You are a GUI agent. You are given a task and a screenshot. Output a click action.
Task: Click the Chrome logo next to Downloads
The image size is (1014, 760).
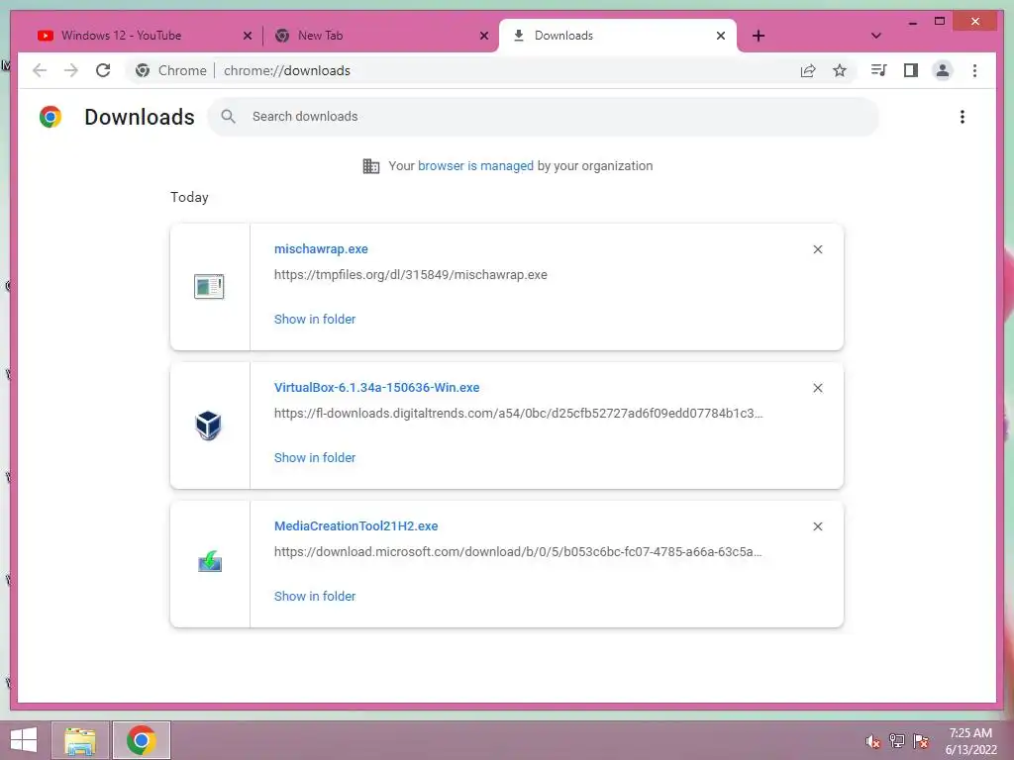click(51, 117)
